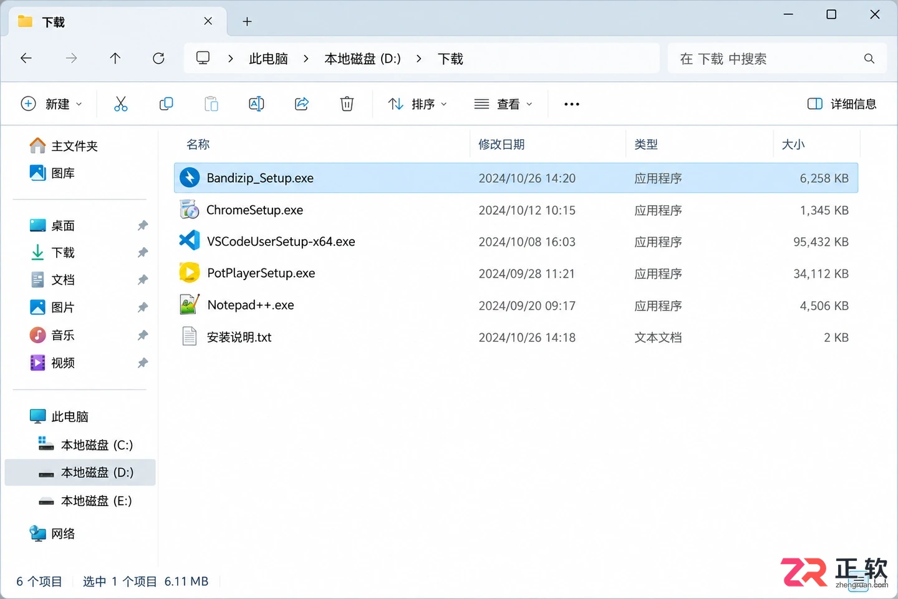
Task: Click the Share icon in toolbar
Action: pyautogui.click(x=302, y=104)
